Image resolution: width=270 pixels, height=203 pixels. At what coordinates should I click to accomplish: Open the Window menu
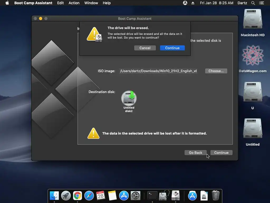91,3
